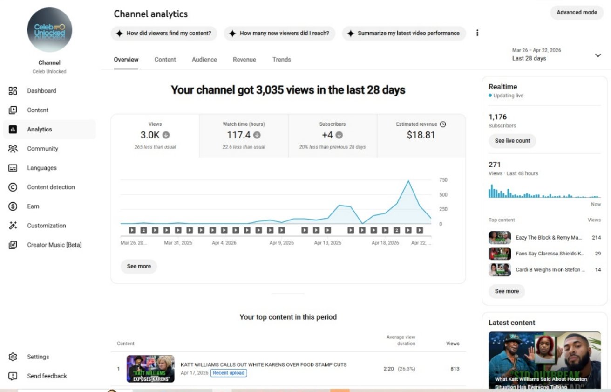611x392 pixels.
Task: Open Content detection copyright icon
Action: point(13,187)
